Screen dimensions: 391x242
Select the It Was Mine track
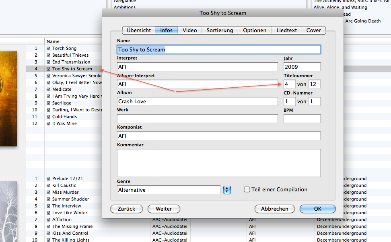(64, 124)
